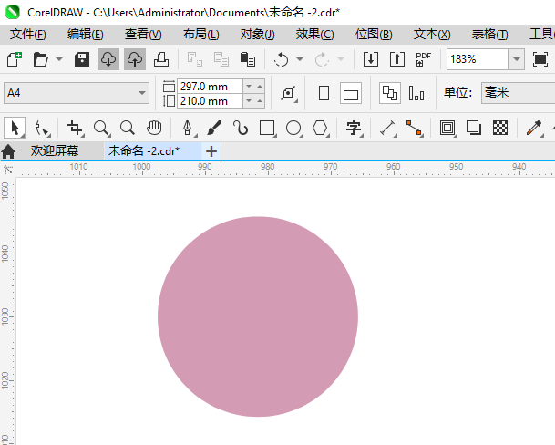Image resolution: width=555 pixels, height=445 pixels.
Task: Paste from clipboard icon
Action: tap(247, 59)
